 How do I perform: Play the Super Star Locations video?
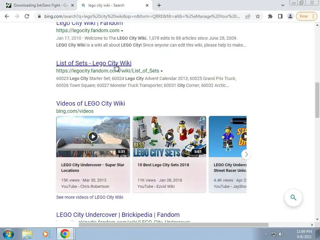[x=93, y=137]
